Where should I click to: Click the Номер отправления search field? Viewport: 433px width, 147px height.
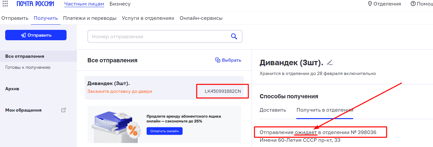[x=159, y=37]
